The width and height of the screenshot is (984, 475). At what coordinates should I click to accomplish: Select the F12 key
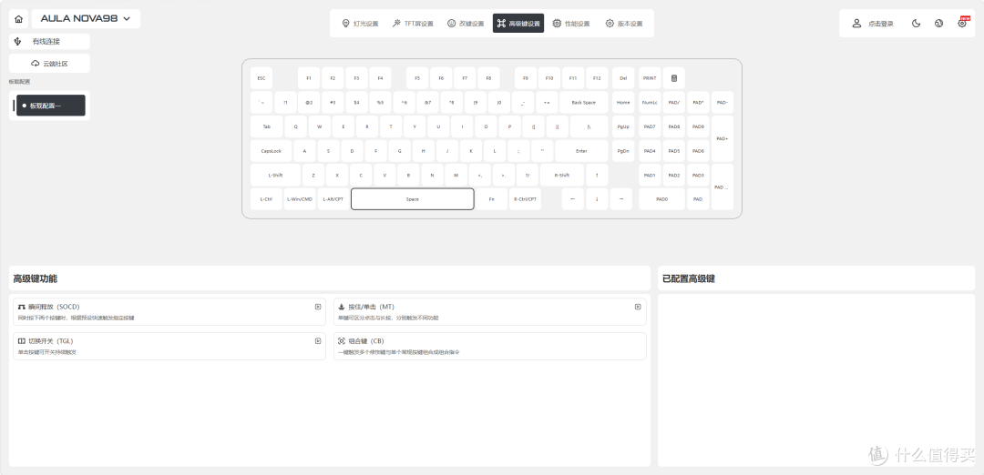coord(597,78)
